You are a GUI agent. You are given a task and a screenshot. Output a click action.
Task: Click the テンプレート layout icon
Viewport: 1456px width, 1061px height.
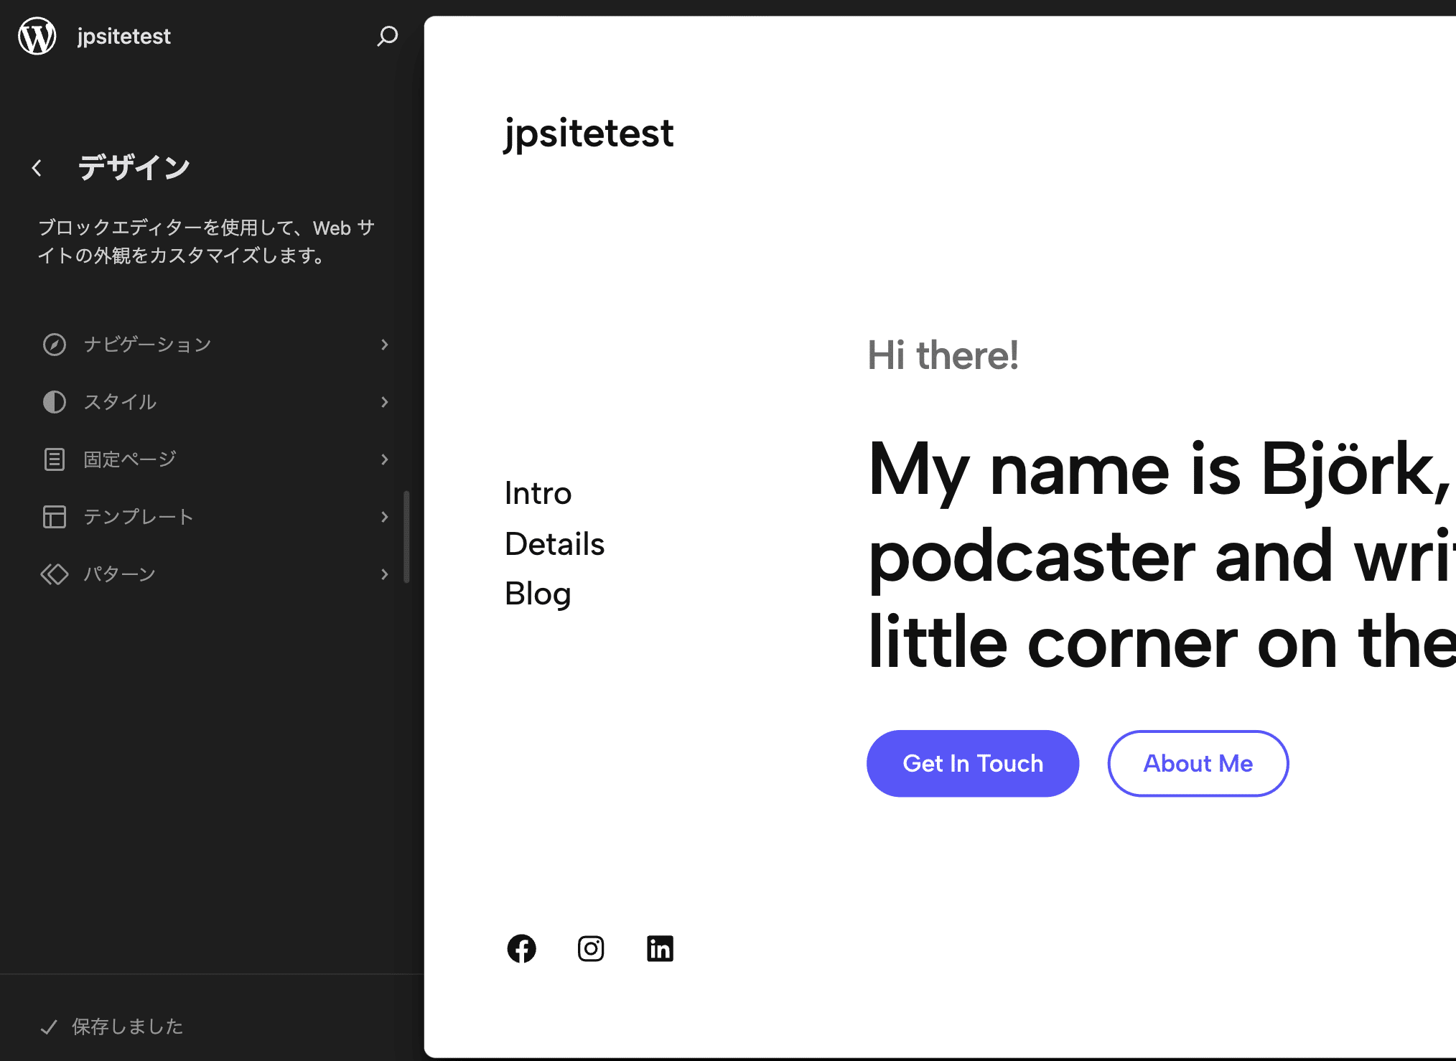click(55, 517)
